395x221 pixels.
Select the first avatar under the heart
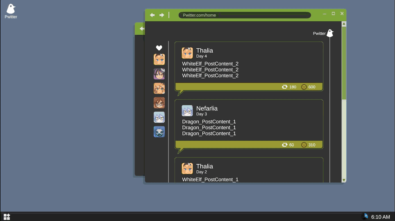coord(159,59)
